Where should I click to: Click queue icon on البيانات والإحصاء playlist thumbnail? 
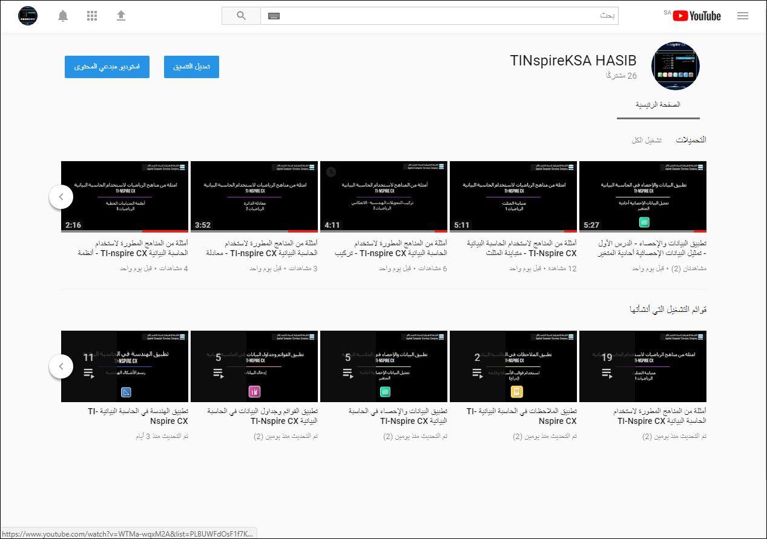(347, 374)
